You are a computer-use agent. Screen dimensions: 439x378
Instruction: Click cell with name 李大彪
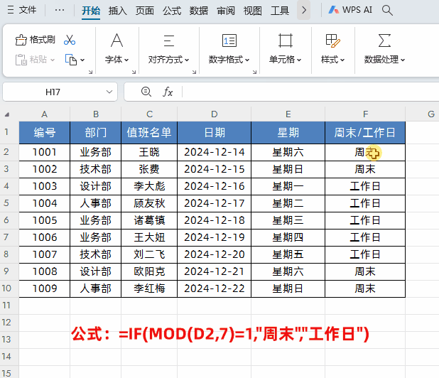pyautogui.click(x=149, y=186)
